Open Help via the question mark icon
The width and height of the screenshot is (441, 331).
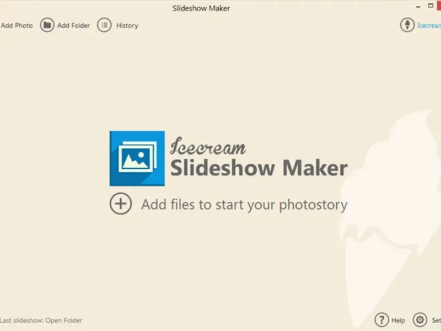pos(381,320)
